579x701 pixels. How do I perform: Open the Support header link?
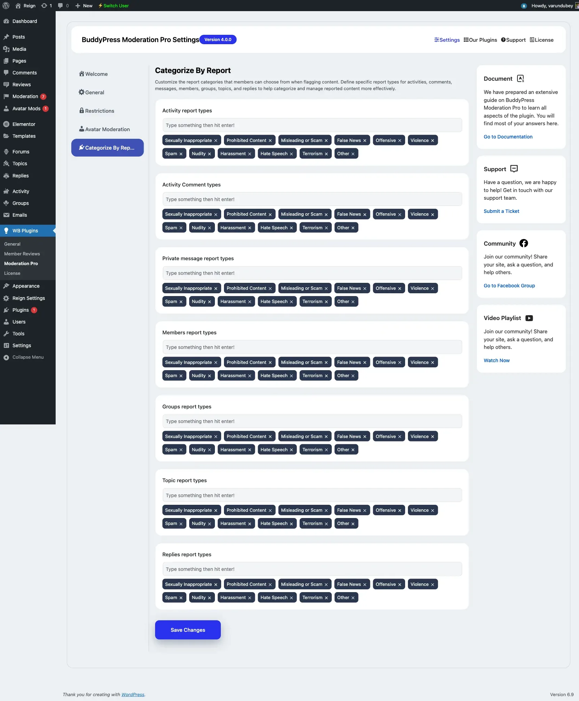pos(513,40)
